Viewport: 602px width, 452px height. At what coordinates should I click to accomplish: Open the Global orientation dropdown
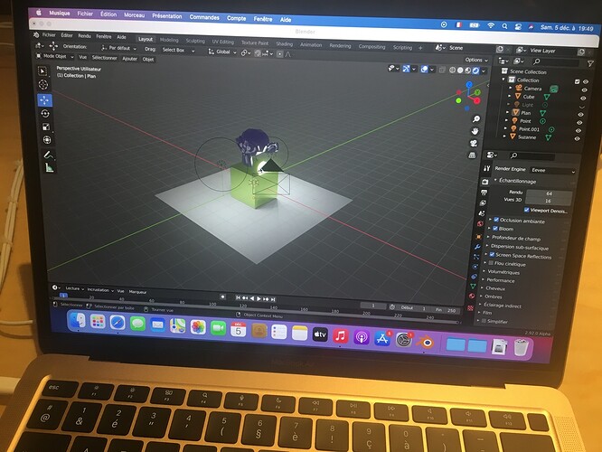coord(222,52)
